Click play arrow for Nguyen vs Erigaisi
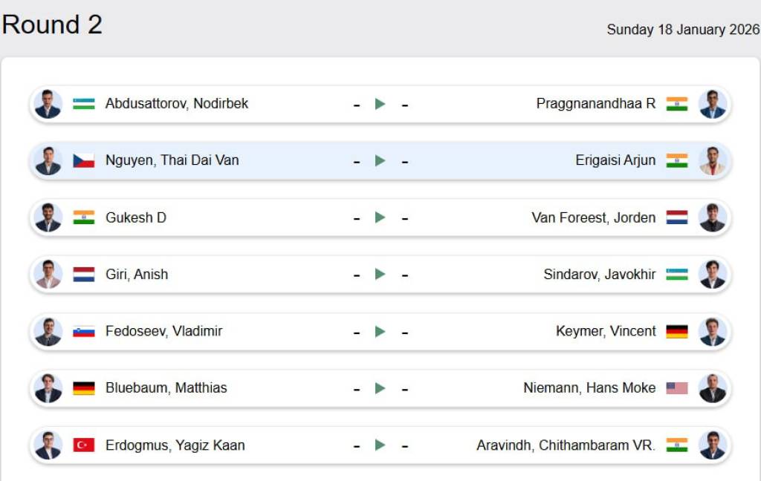Image resolution: width=761 pixels, height=481 pixels. pos(380,160)
